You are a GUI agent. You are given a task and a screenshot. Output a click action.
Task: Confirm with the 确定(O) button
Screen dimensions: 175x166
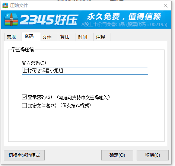click(x=117, y=155)
